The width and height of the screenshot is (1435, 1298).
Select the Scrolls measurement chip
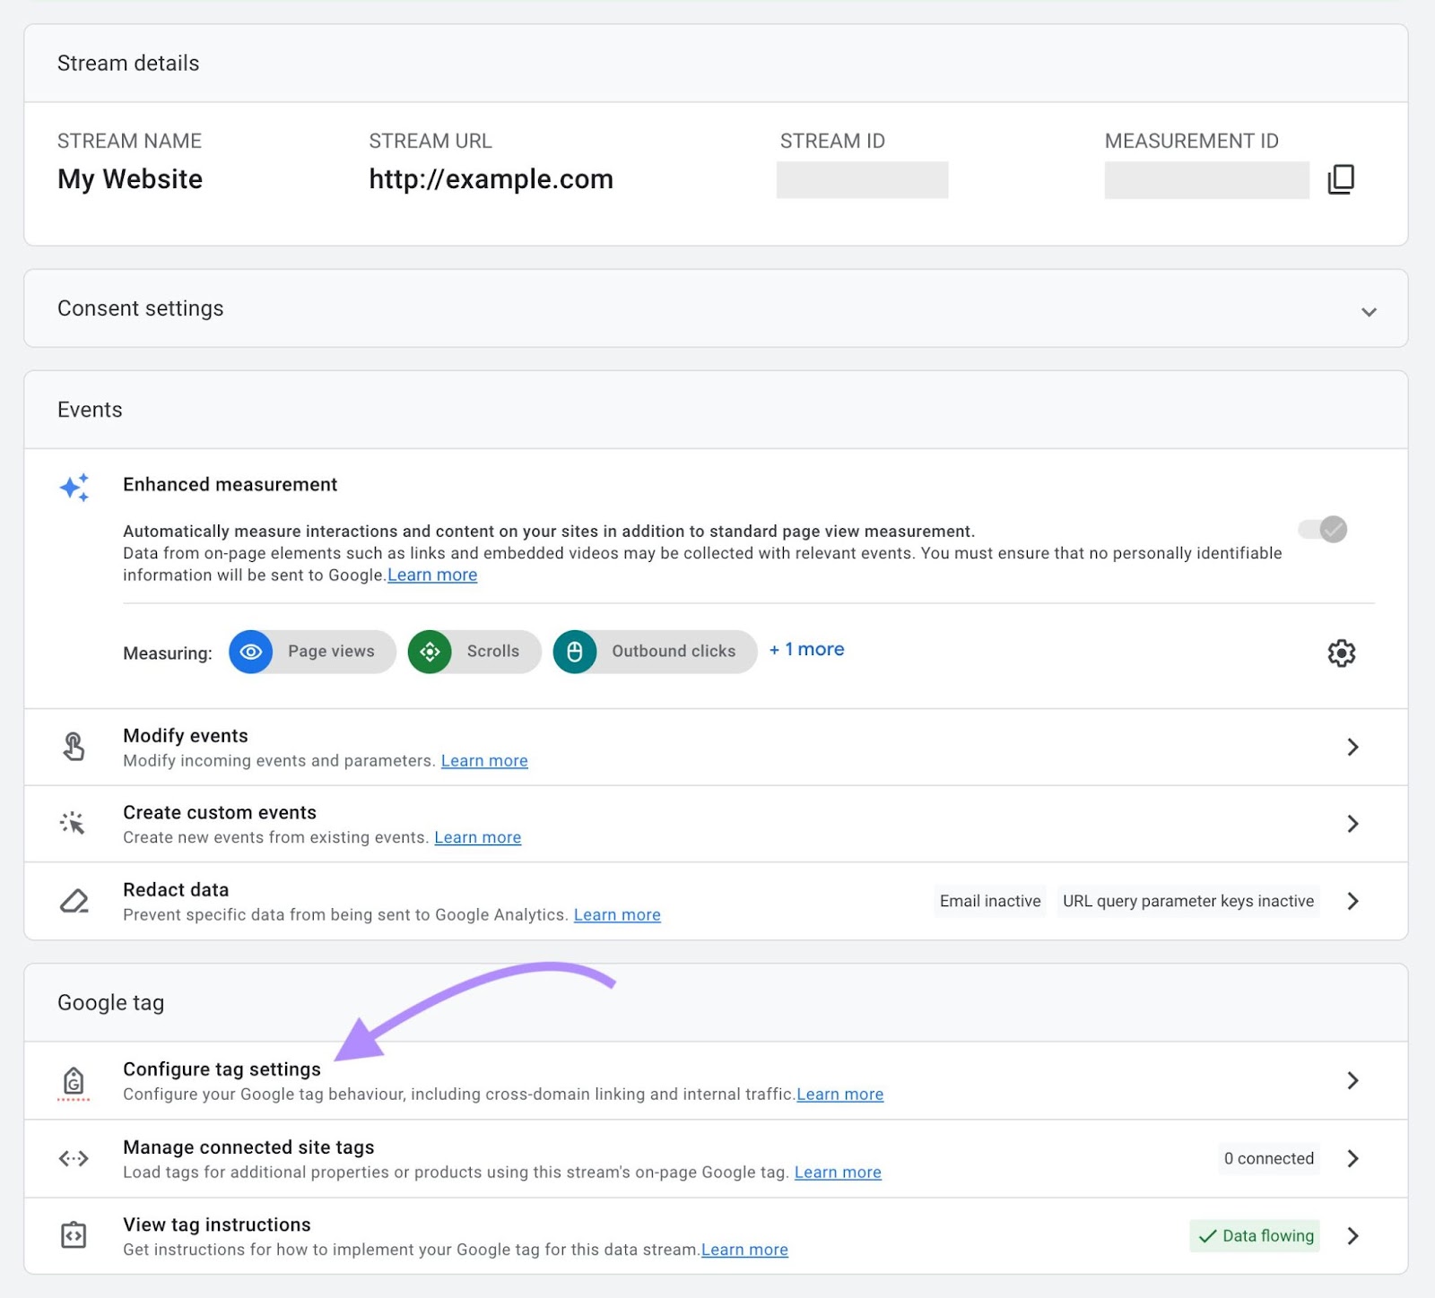pyautogui.click(x=474, y=652)
